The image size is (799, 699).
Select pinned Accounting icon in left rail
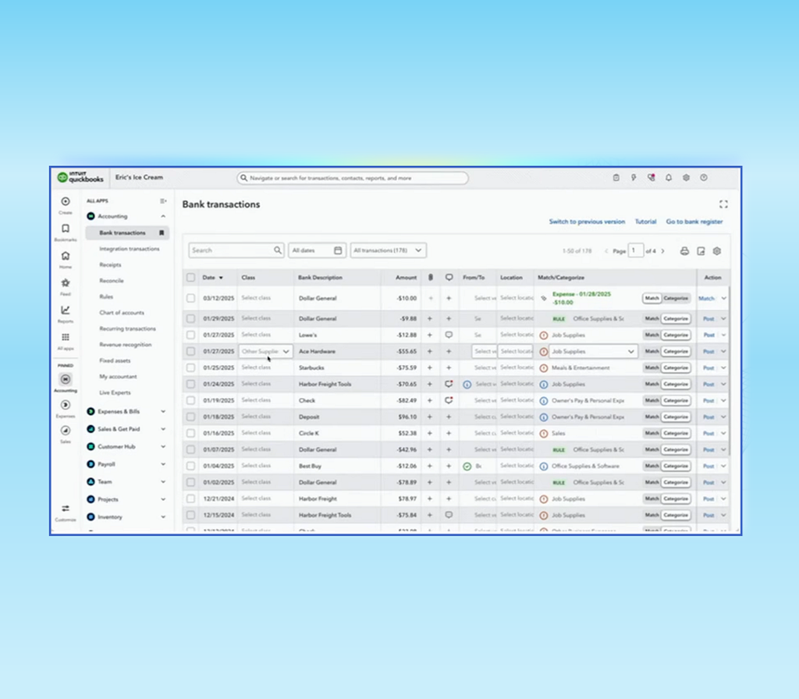66,379
